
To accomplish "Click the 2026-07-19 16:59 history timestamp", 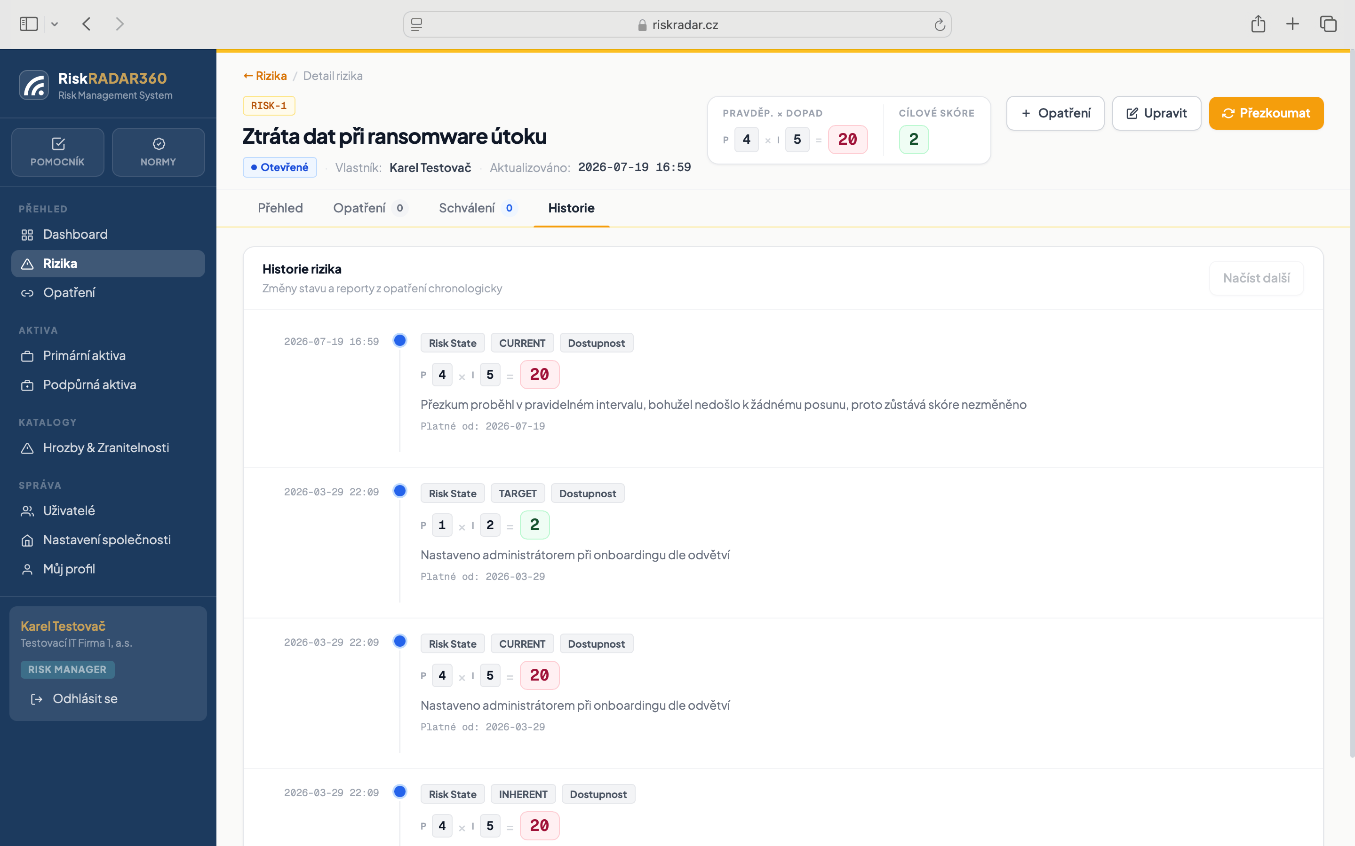I will point(331,341).
